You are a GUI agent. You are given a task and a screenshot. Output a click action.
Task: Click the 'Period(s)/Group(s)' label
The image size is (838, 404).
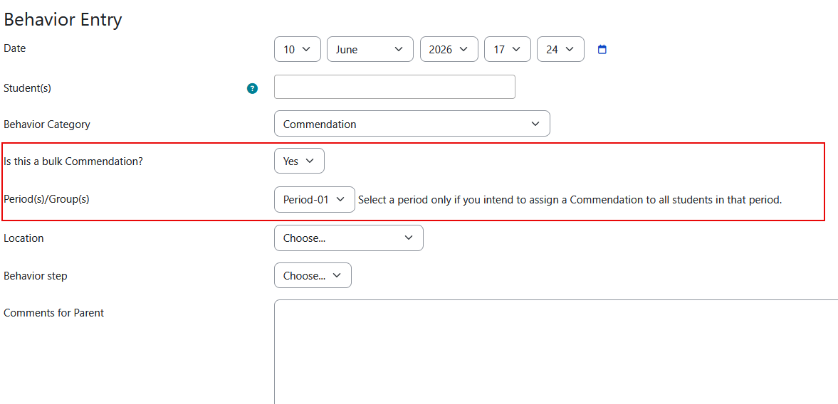point(46,200)
